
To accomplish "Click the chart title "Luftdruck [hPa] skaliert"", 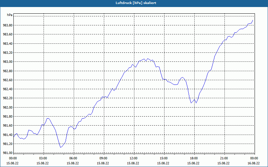I will tap(136, 3).
